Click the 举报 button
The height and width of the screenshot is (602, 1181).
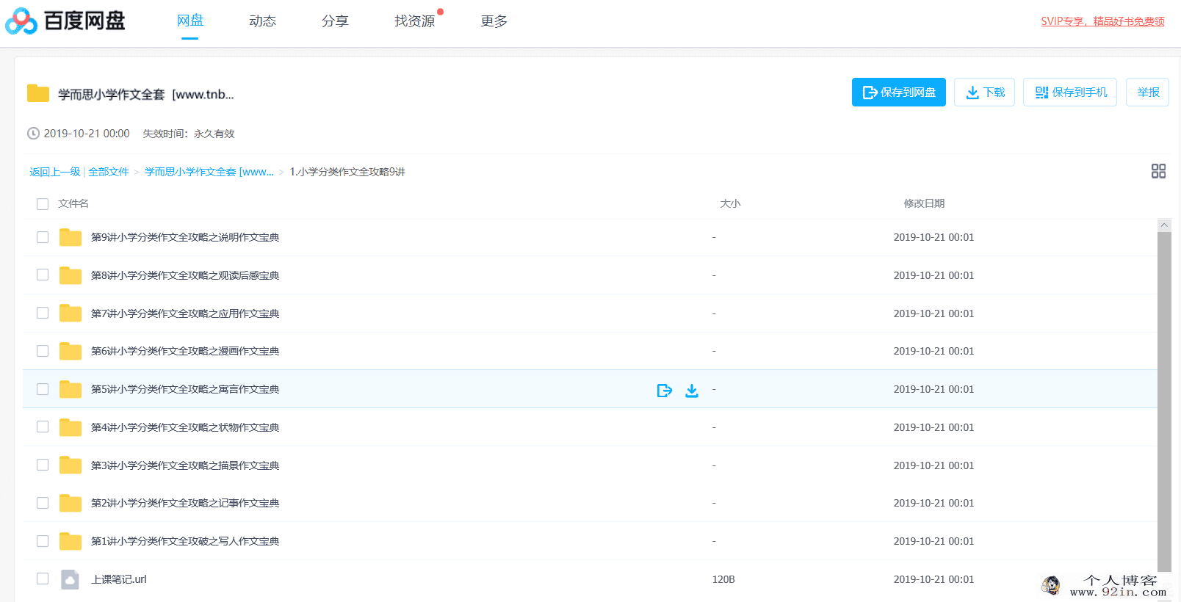click(1147, 93)
